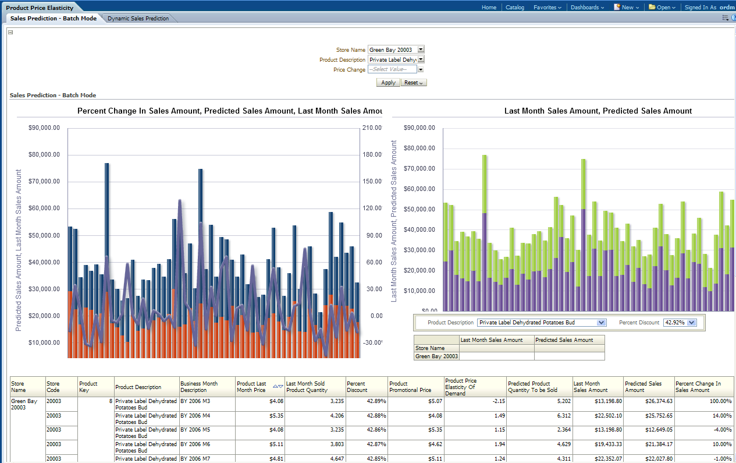Image resolution: width=736 pixels, height=463 pixels.
Task: Click the help question mark icon
Action: tap(733, 18)
